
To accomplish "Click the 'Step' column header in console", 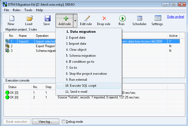I will (x=50, y=87).
